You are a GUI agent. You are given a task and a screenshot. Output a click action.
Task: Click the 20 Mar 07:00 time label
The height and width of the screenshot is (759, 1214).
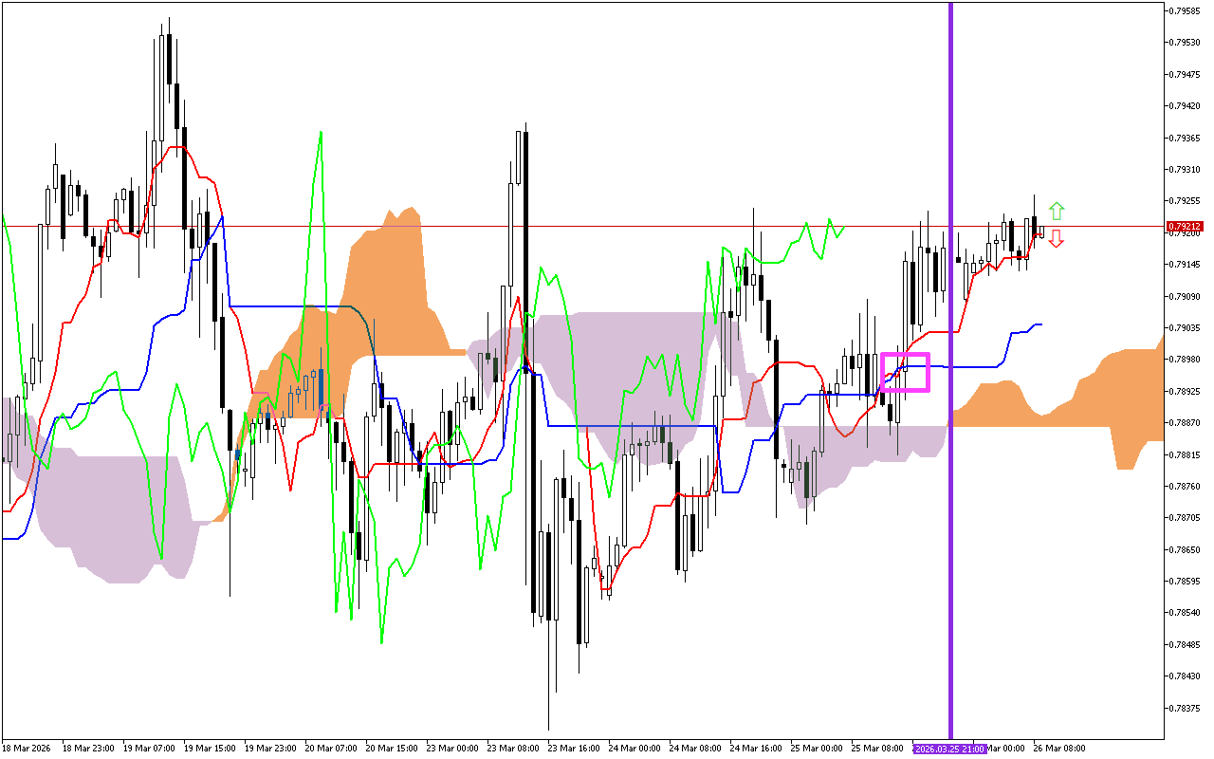pos(330,749)
